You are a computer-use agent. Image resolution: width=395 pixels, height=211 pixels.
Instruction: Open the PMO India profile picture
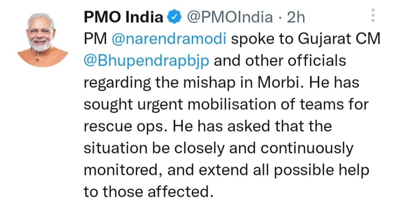43,40
